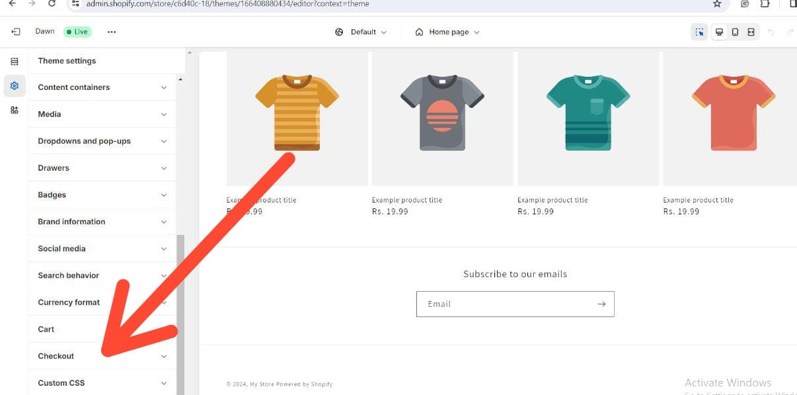Click the My Store footer link
Screen dimensions: 797x395
[262, 384]
